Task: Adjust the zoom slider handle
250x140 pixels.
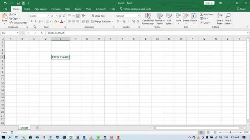Action: pyautogui.click(x=230, y=132)
